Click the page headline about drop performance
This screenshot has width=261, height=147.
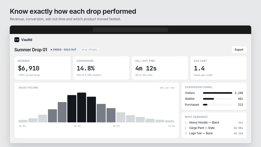[73, 11]
